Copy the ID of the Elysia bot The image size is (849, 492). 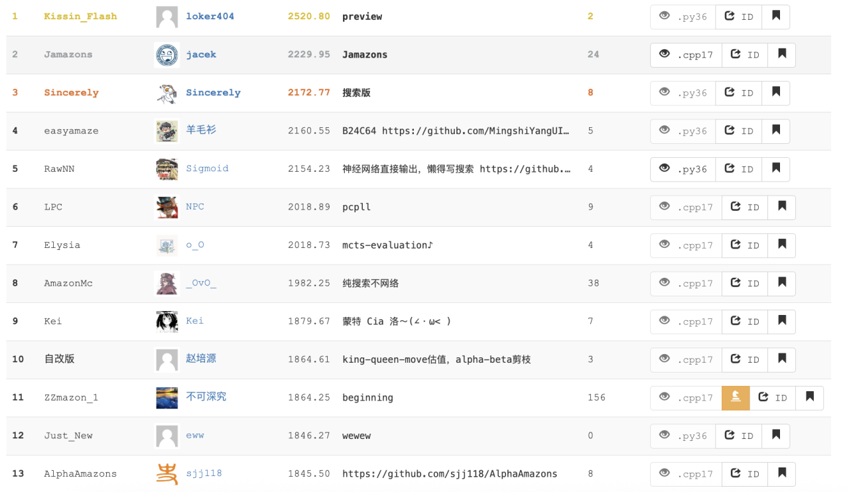click(x=745, y=245)
